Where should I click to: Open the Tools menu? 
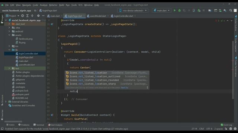(x=74, y=5)
